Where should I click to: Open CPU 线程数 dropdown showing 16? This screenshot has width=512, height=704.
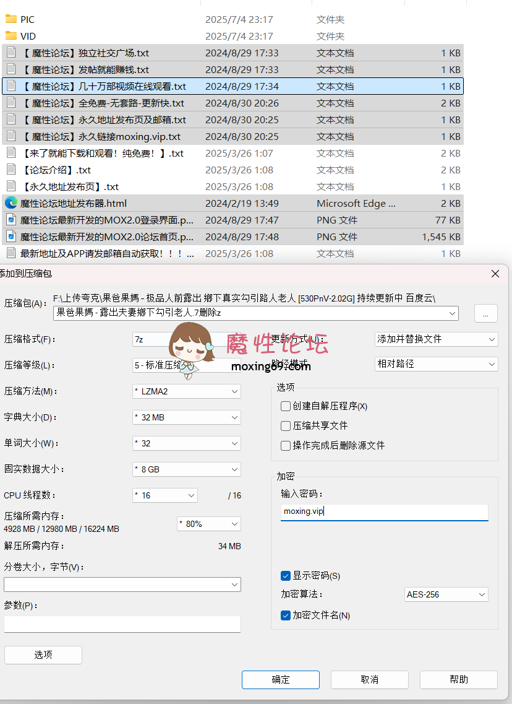click(165, 495)
